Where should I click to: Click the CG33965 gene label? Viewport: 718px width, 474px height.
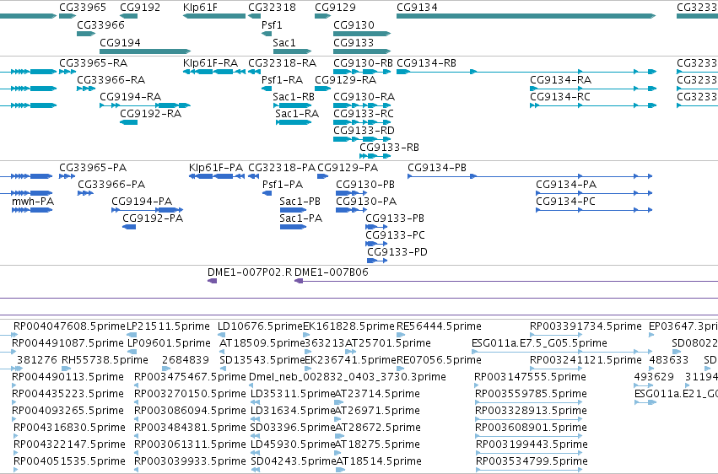click(83, 8)
